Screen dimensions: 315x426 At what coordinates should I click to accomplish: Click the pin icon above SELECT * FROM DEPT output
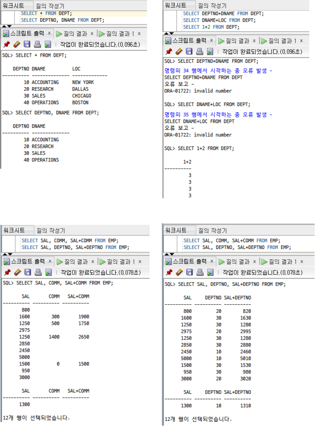click(x=7, y=44)
